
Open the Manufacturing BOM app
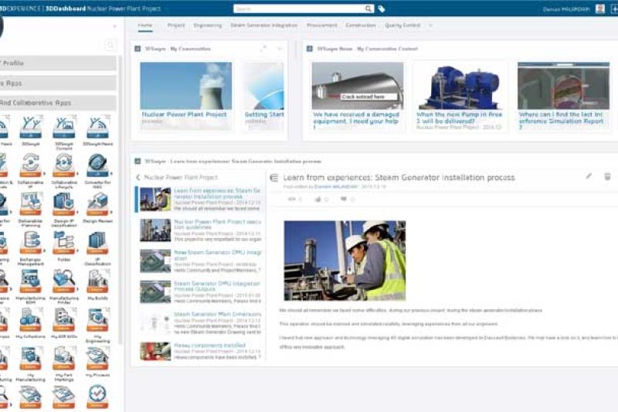tap(30, 281)
